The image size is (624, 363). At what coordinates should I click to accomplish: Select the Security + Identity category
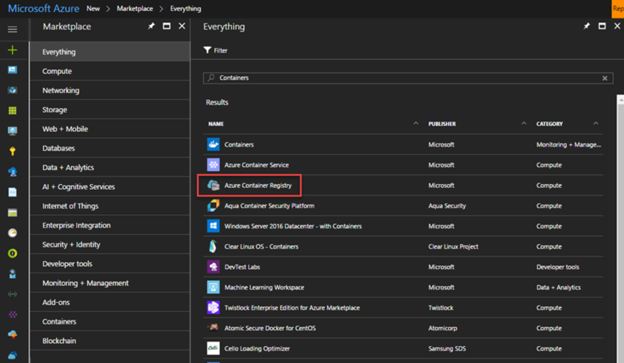click(111, 244)
